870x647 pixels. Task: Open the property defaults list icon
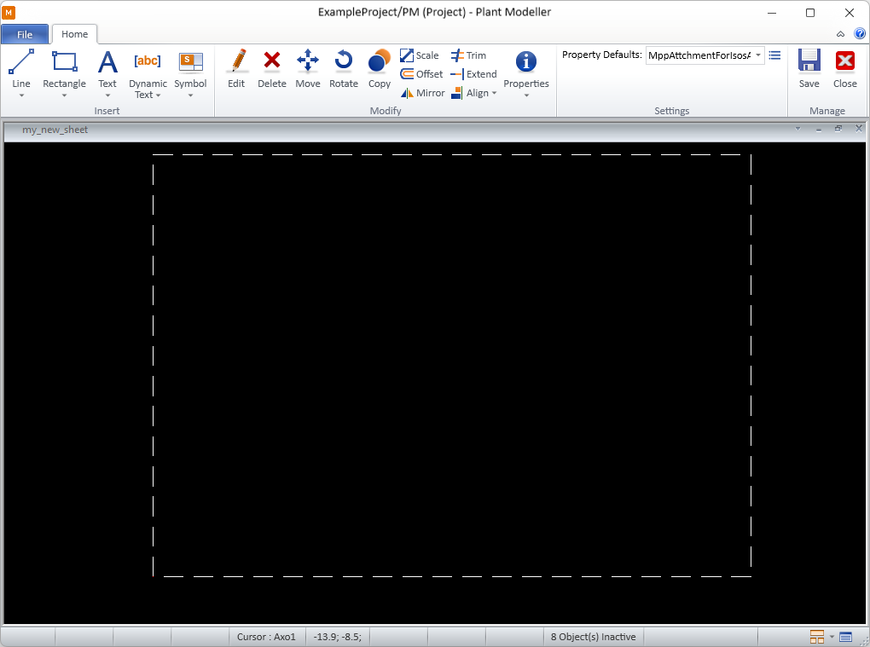[774, 55]
